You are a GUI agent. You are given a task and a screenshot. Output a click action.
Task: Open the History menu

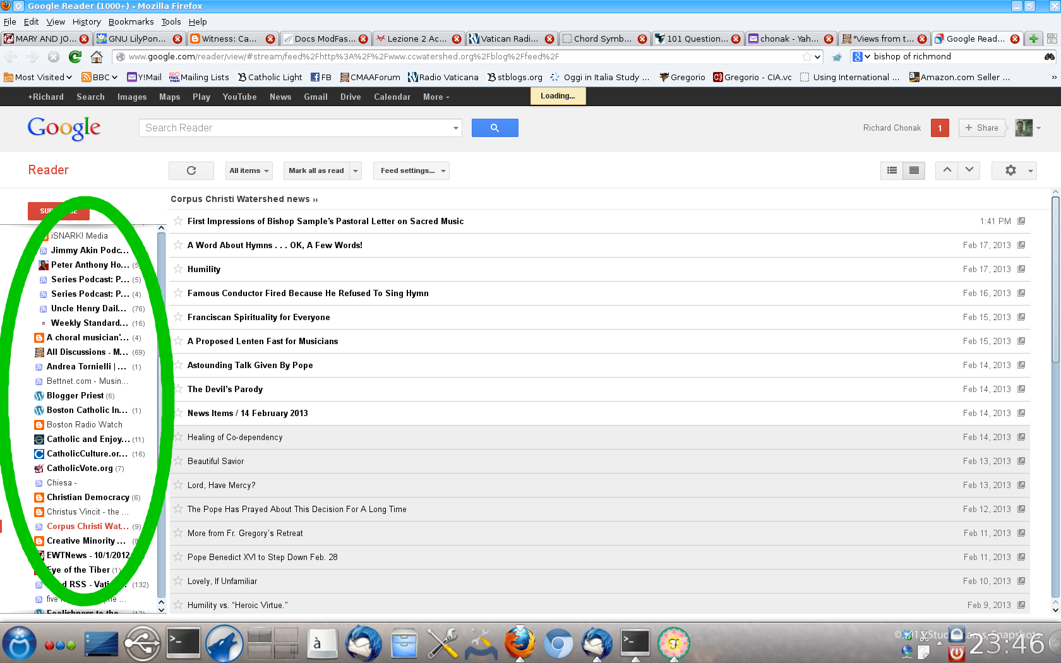[87, 21]
